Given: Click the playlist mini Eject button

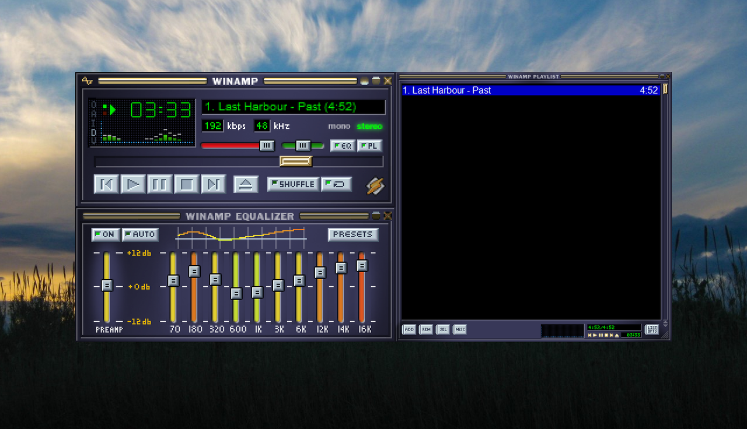Looking at the screenshot, I should [x=617, y=335].
